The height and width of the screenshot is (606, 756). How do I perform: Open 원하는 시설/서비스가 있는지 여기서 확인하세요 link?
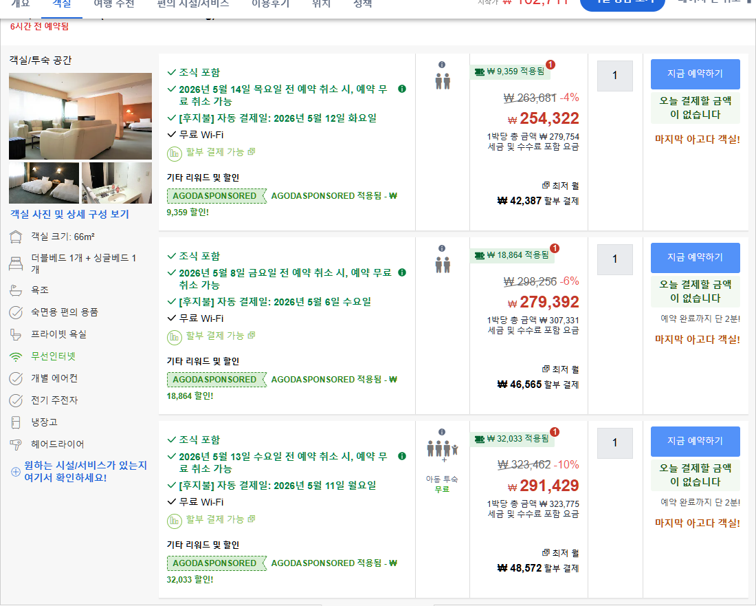click(85, 471)
